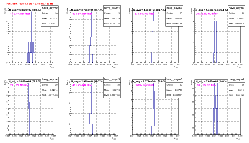Click the N_avg = 5.867e+04 label
This screenshot has height=143, width=249.
point(25,81)
